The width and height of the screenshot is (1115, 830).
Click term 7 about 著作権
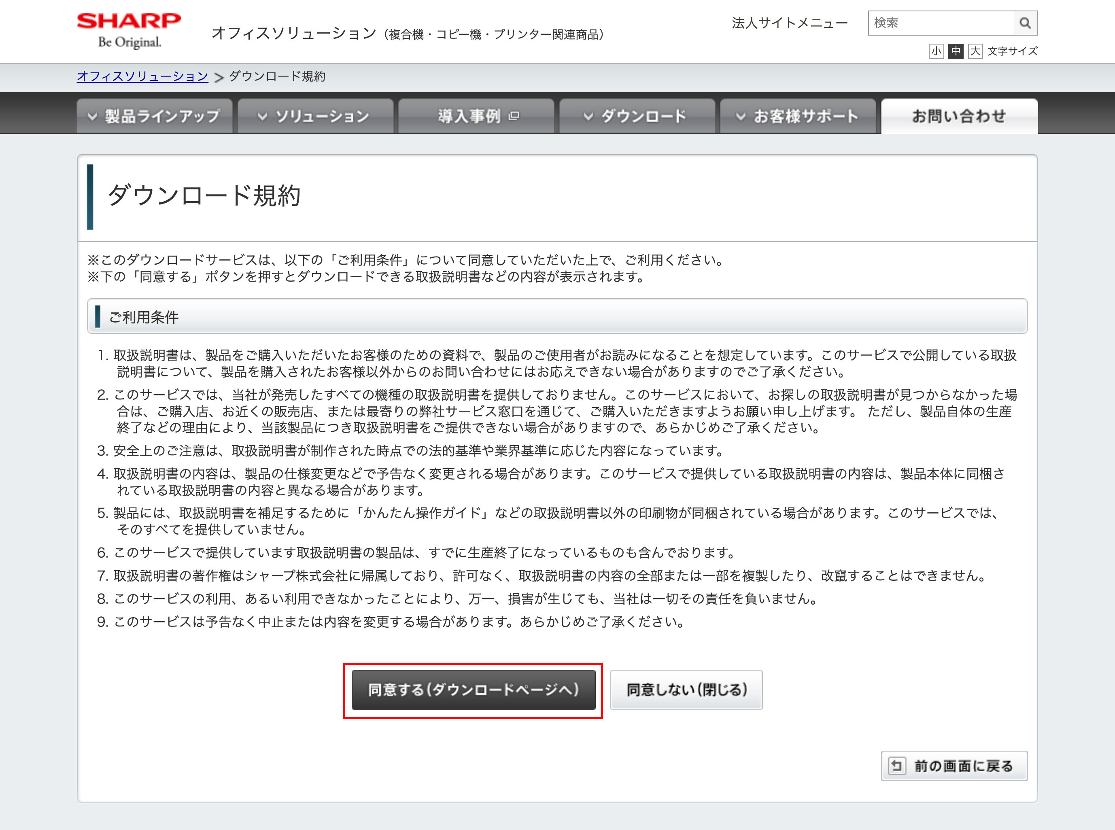pyautogui.click(x=542, y=576)
